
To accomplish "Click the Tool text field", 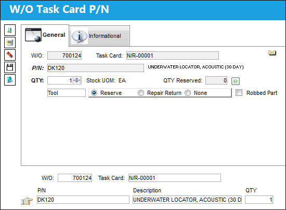I will (67, 93).
